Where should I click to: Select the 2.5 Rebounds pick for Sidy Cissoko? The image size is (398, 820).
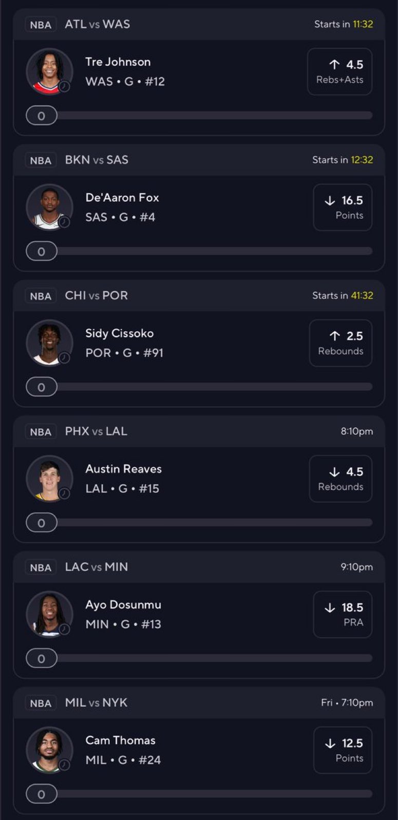(340, 342)
